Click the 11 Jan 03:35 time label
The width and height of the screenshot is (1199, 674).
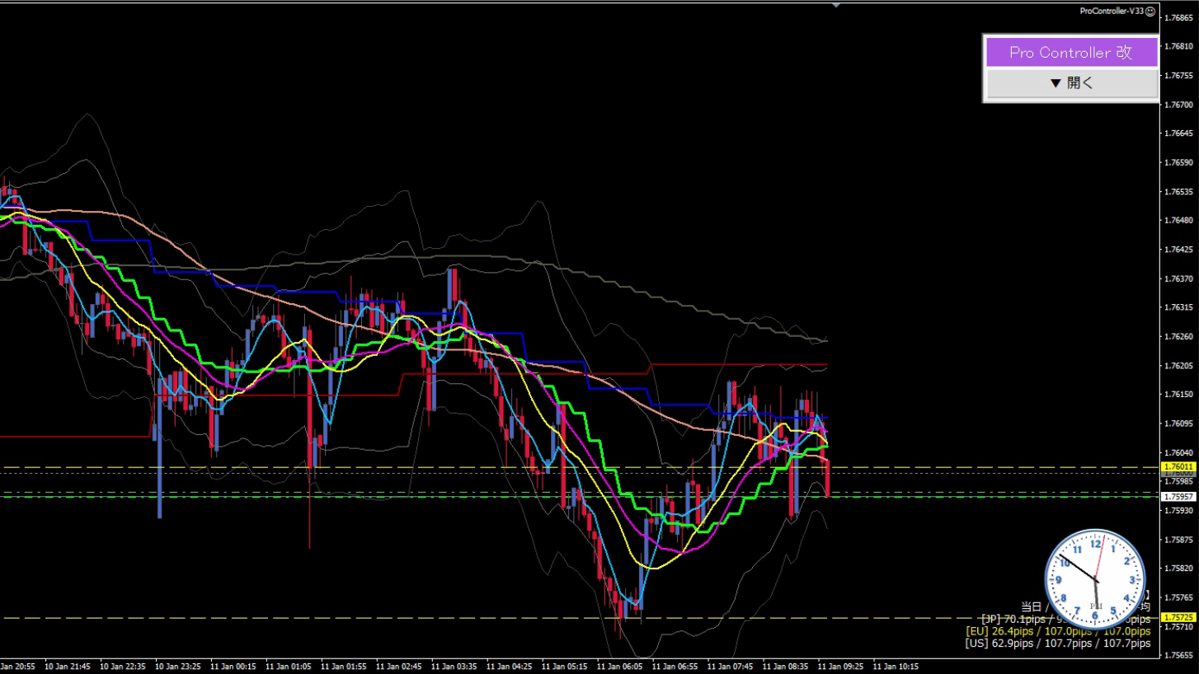click(454, 666)
